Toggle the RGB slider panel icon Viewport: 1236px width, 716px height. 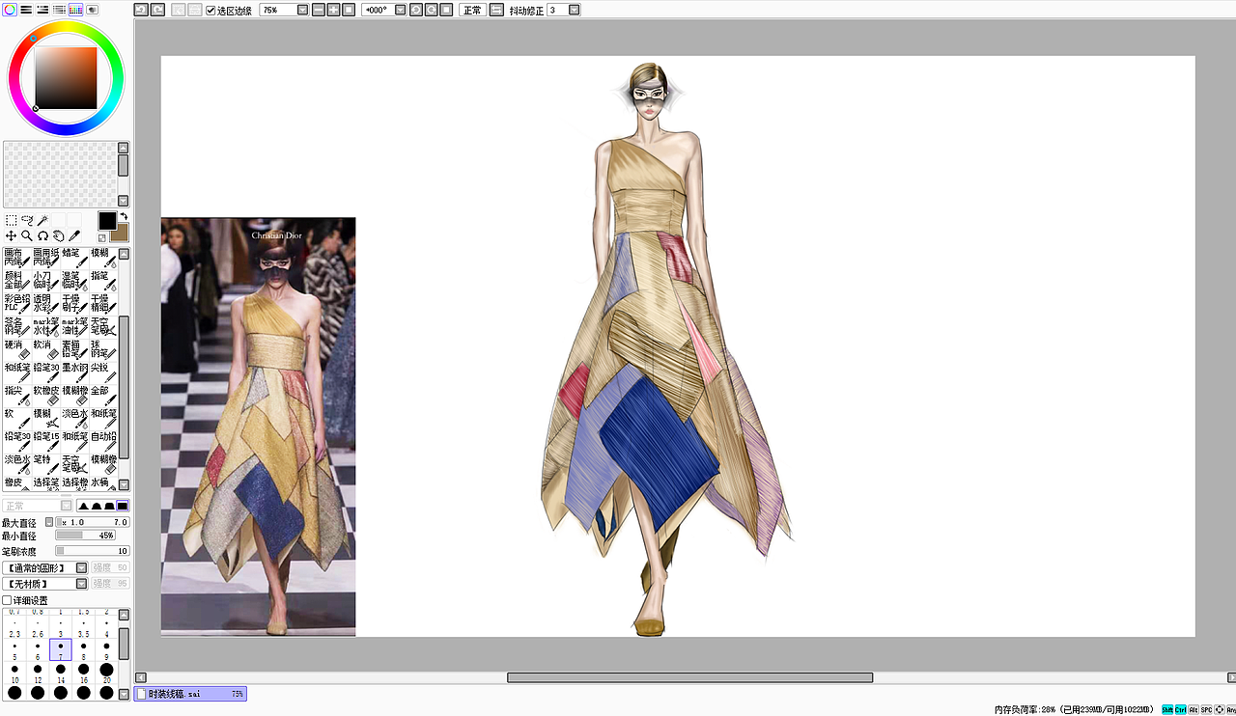[x=26, y=10]
